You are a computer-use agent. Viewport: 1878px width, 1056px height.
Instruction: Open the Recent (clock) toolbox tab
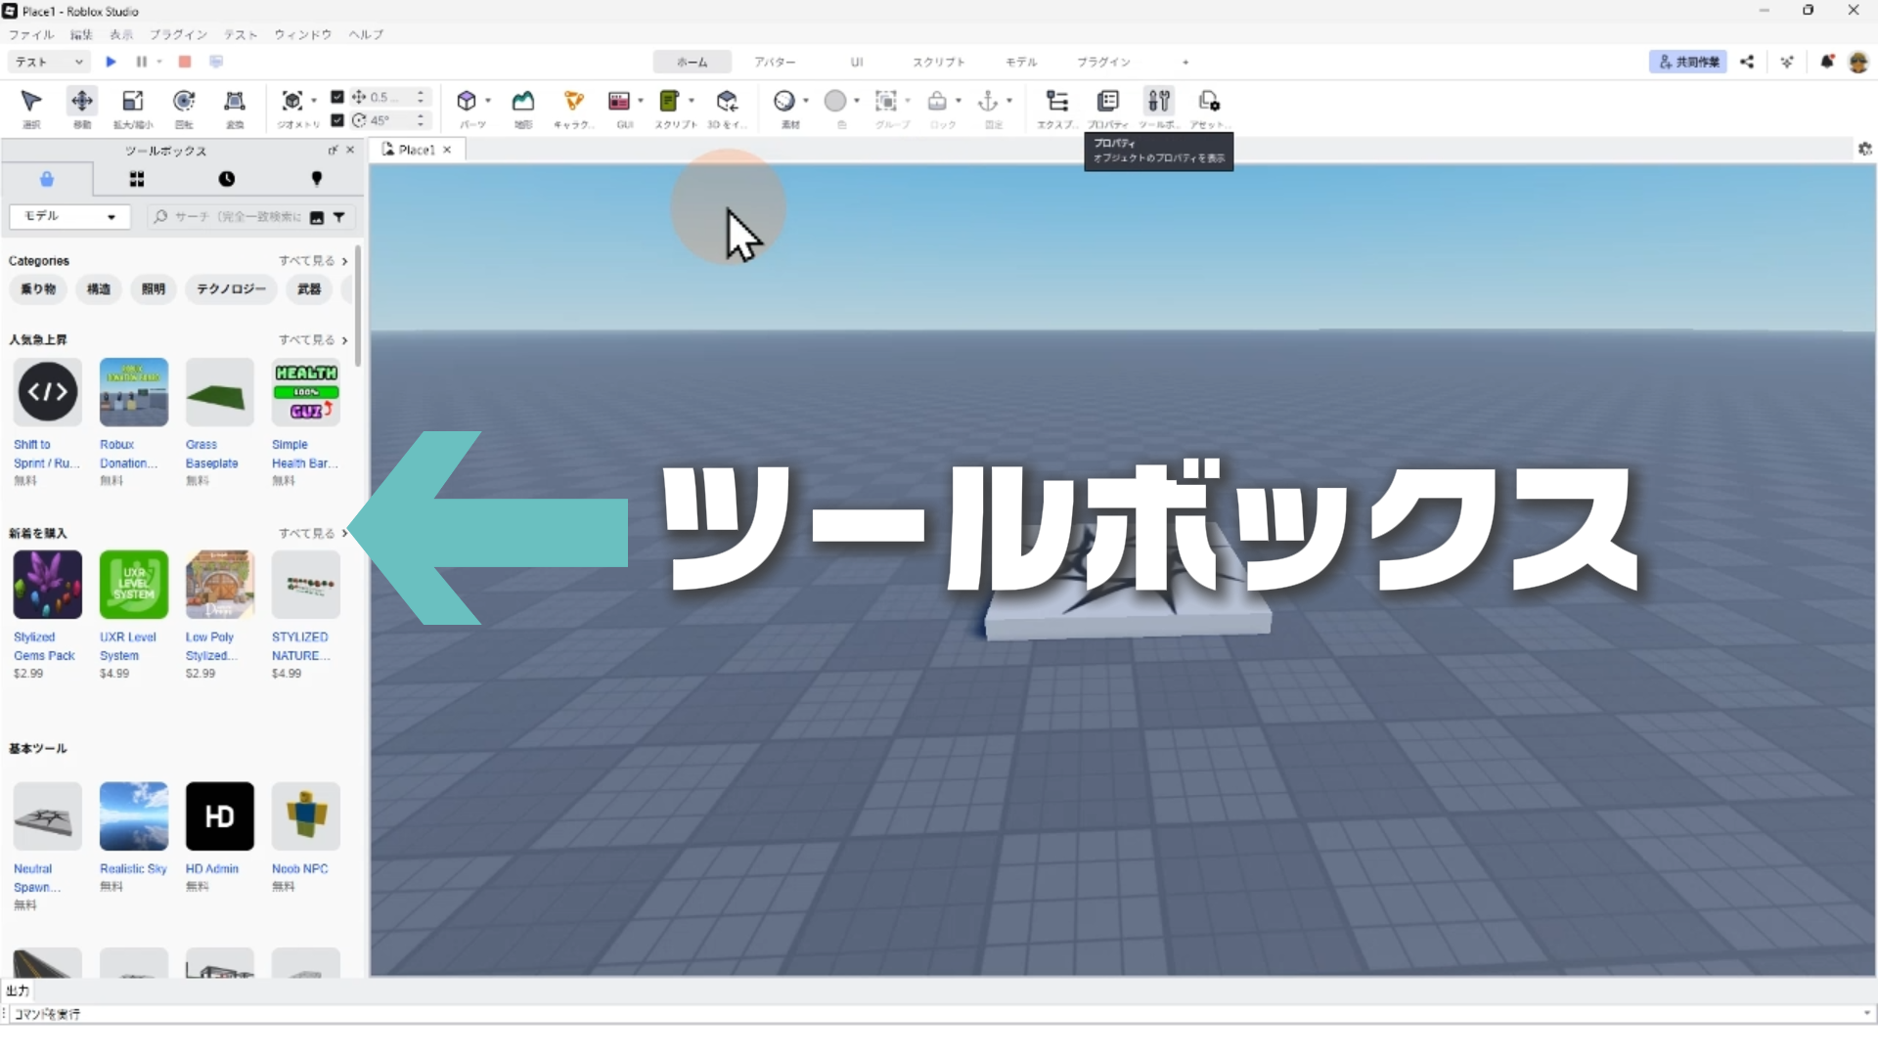pos(226,179)
